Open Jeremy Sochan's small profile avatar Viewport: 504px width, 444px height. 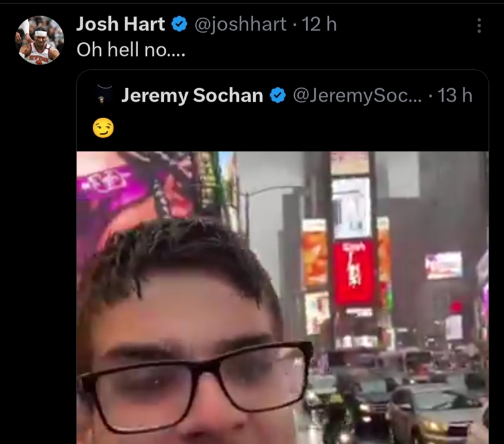(x=102, y=95)
